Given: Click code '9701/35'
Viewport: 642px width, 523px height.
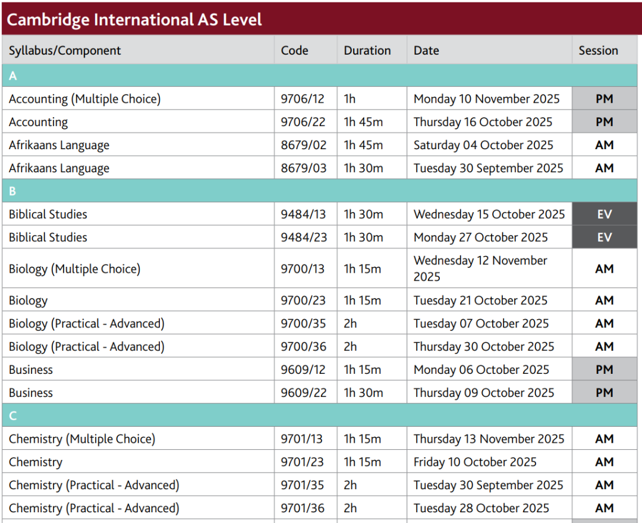Looking at the screenshot, I should 302,485.
